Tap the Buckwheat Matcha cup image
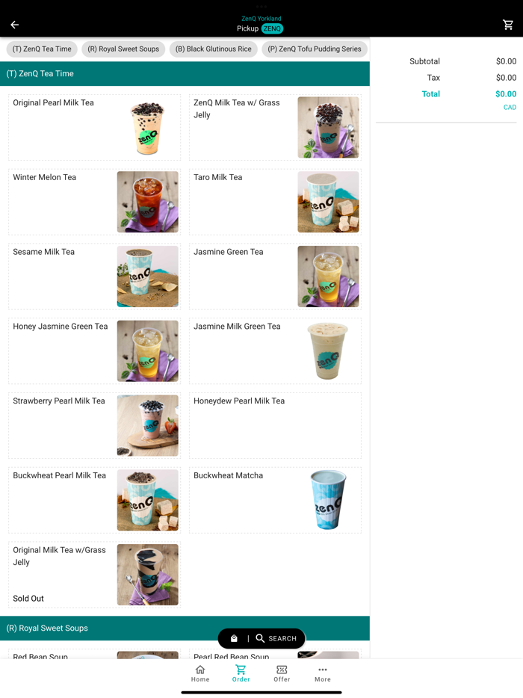The height and width of the screenshot is (698, 523). pos(328,500)
